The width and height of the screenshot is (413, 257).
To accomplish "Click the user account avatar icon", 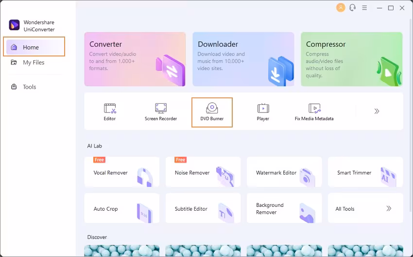I will click(x=341, y=8).
